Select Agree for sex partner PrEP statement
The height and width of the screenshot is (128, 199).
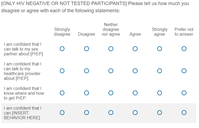(135, 49)
